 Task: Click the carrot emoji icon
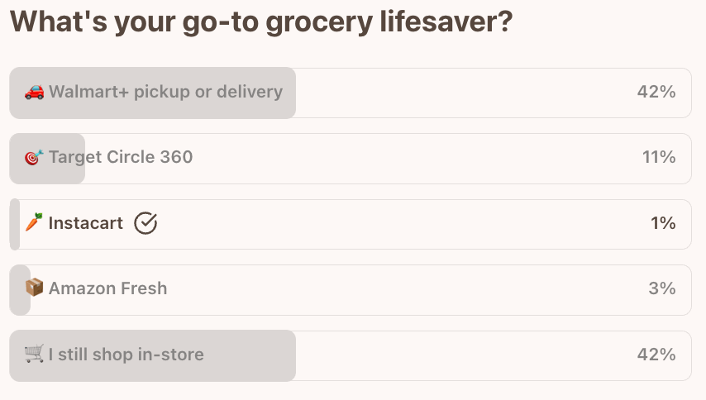[x=34, y=222]
